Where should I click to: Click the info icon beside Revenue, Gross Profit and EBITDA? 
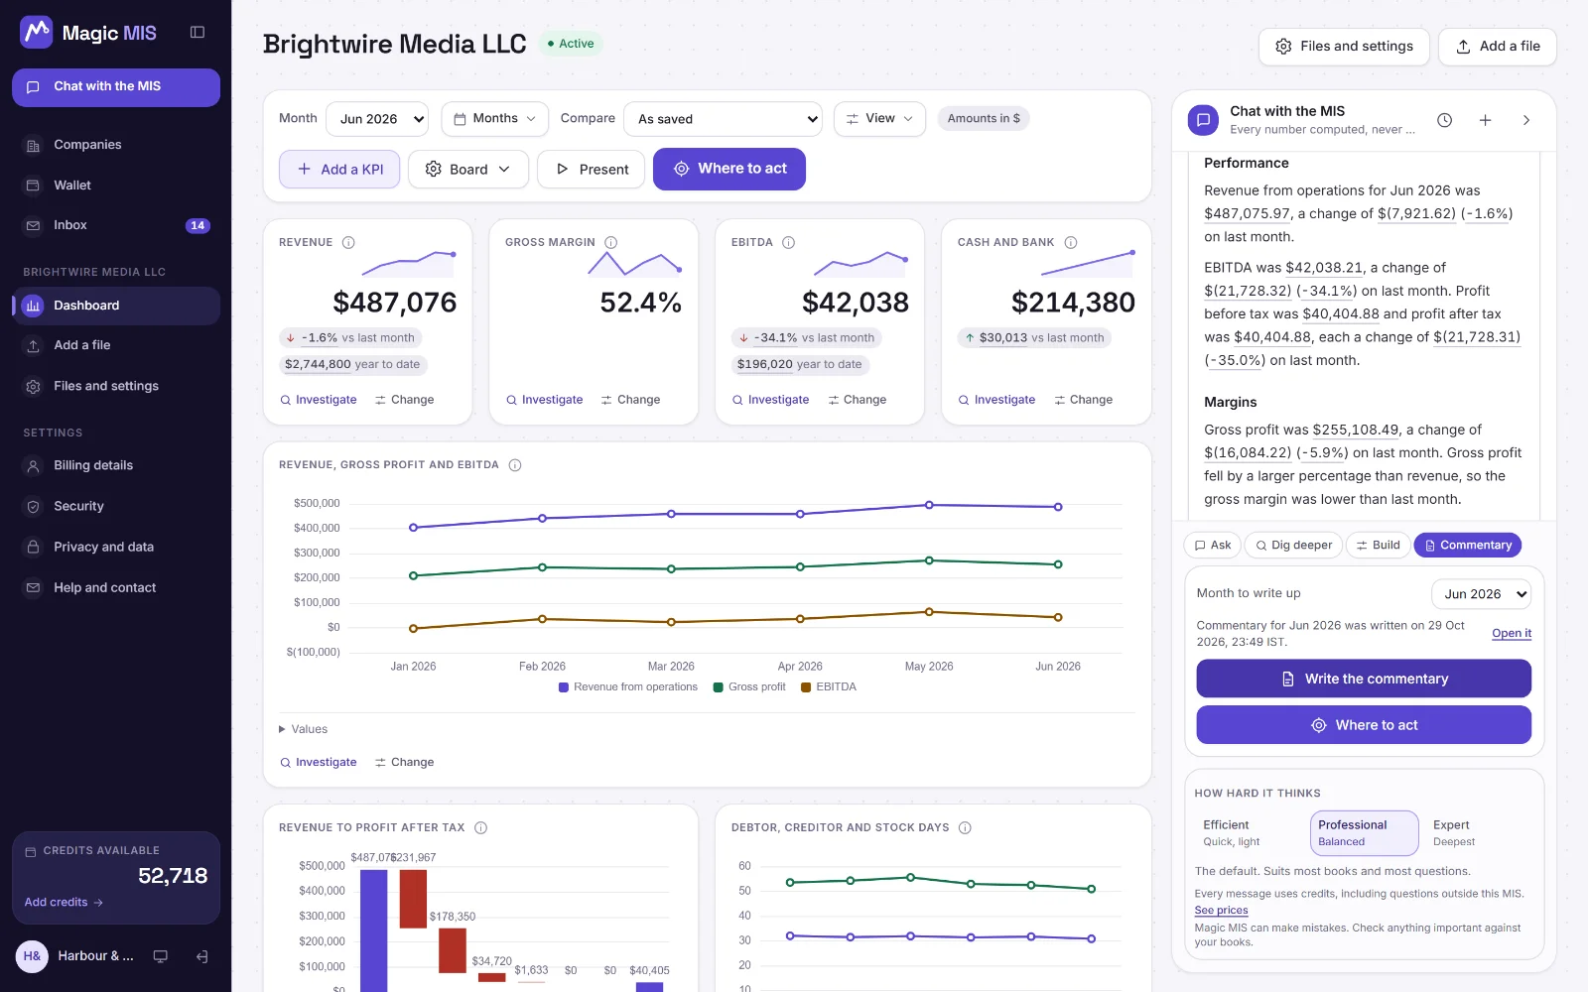[515, 465]
